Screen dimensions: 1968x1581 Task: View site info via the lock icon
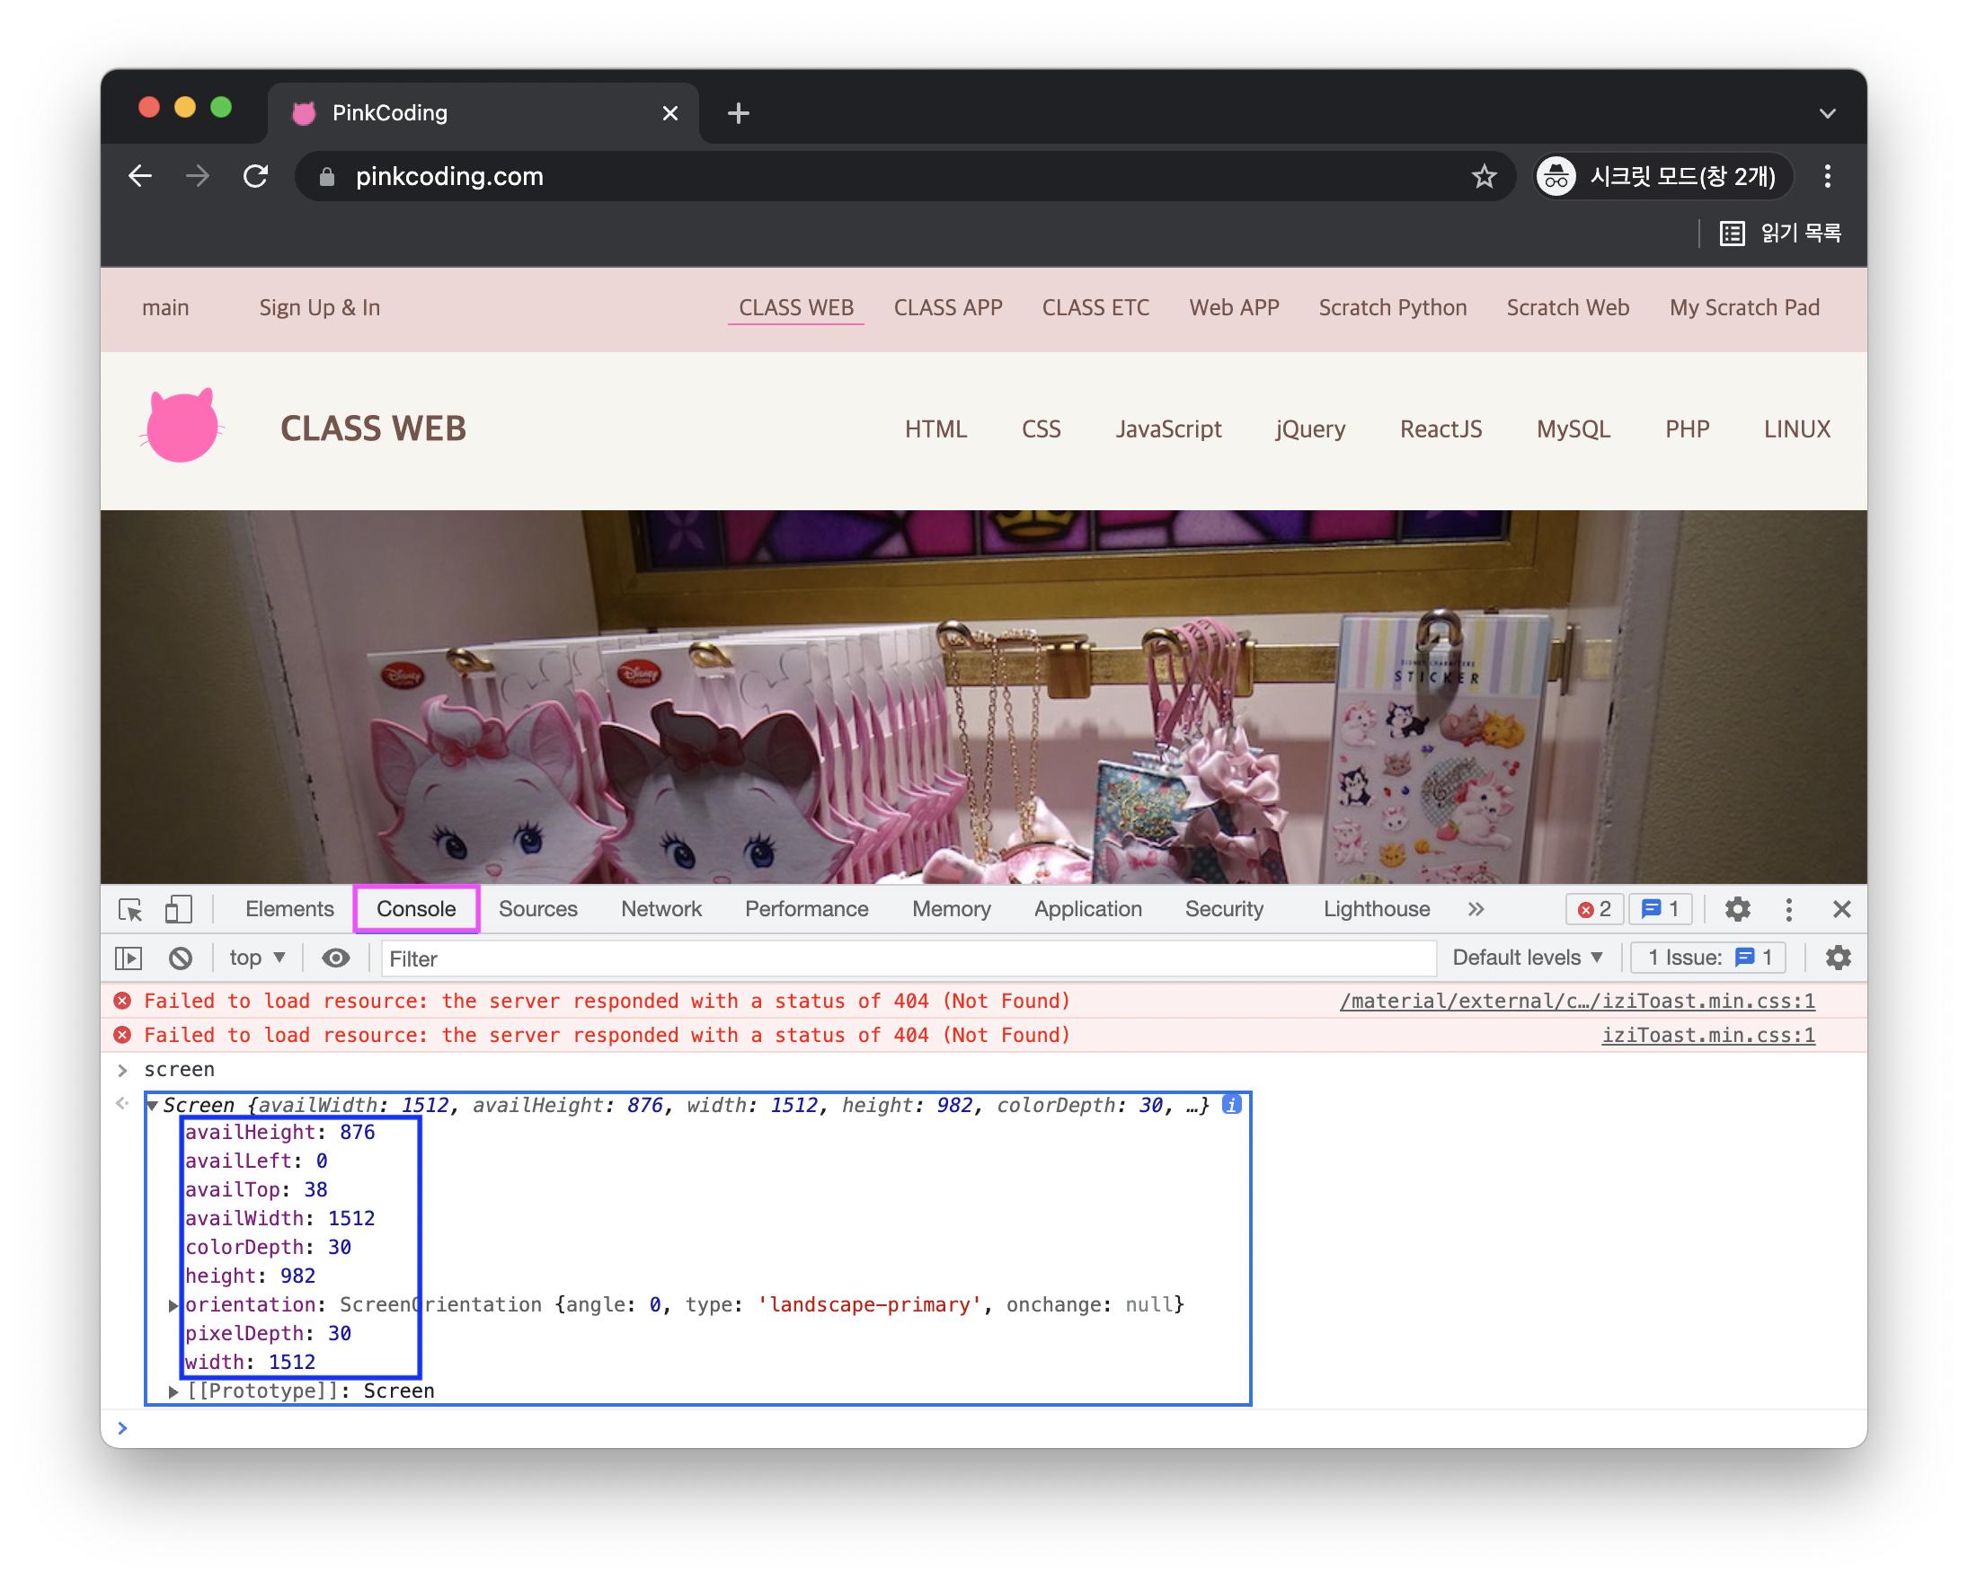tap(327, 176)
